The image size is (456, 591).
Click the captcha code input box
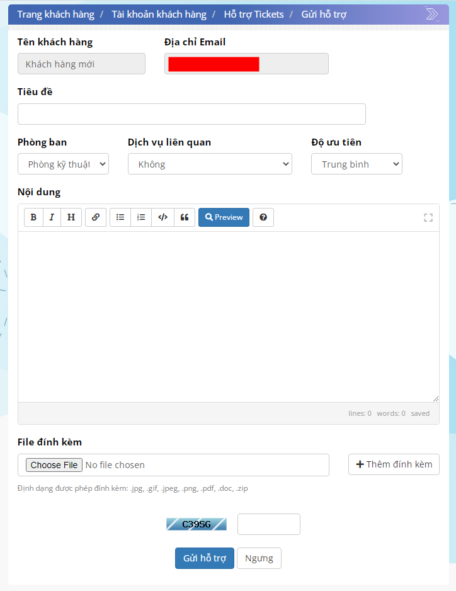pos(269,524)
